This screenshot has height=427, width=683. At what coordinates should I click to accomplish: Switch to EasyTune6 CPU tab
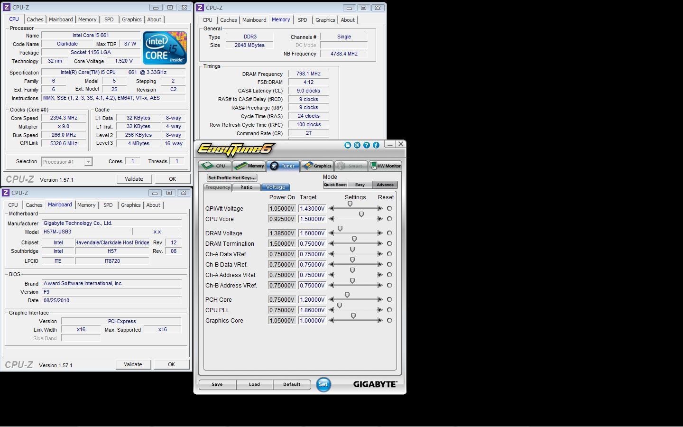215,166
